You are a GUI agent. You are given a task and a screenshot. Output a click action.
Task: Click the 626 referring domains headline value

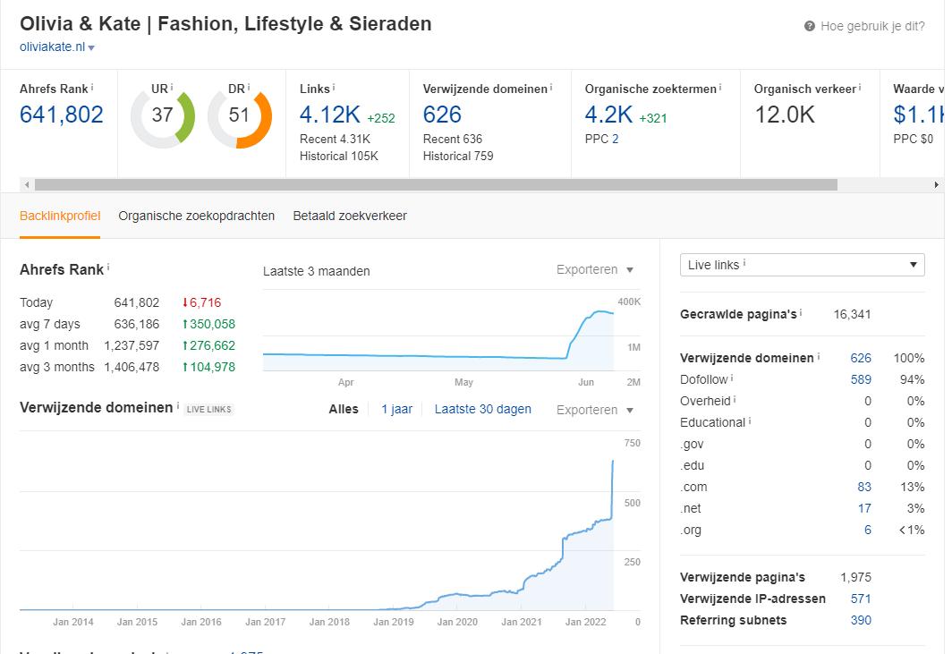coord(442,115)
